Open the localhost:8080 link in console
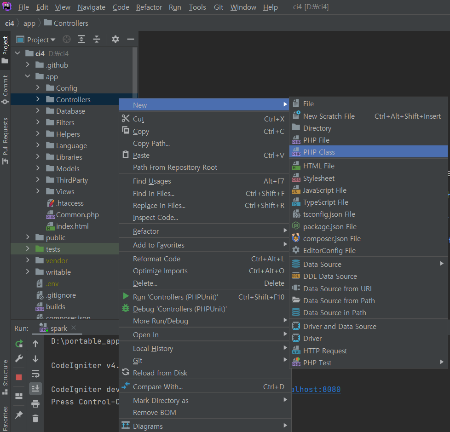This screenshot has width=450, height=432. click(316, 389)
